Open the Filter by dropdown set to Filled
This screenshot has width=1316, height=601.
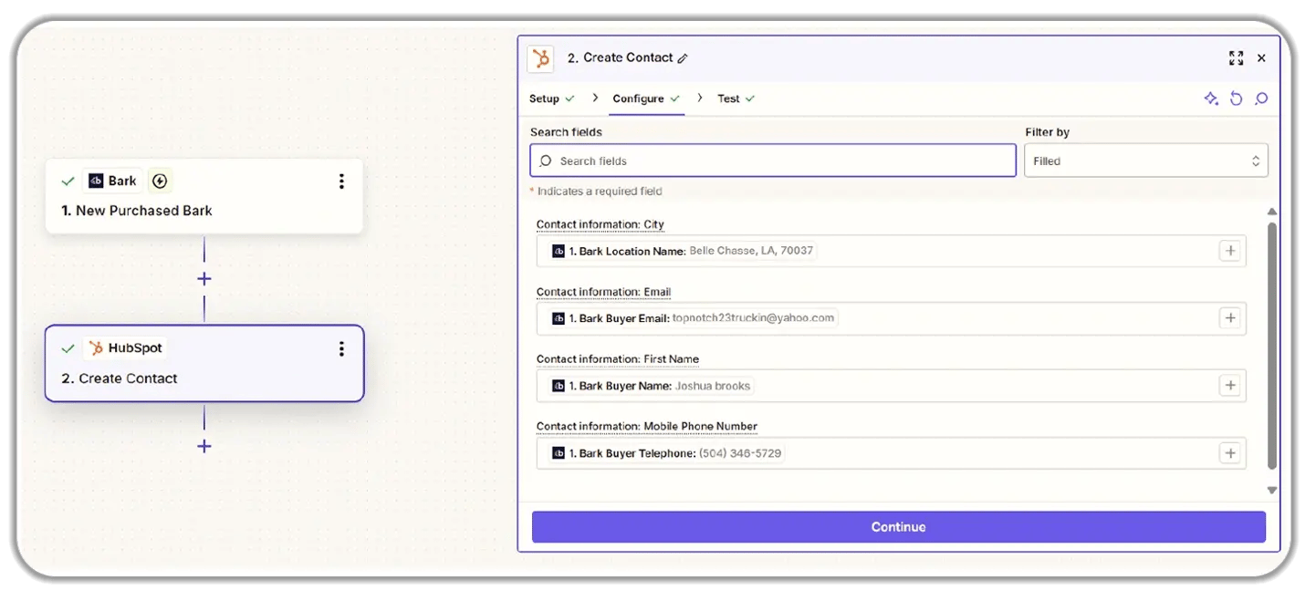(x=1145, y=160)
